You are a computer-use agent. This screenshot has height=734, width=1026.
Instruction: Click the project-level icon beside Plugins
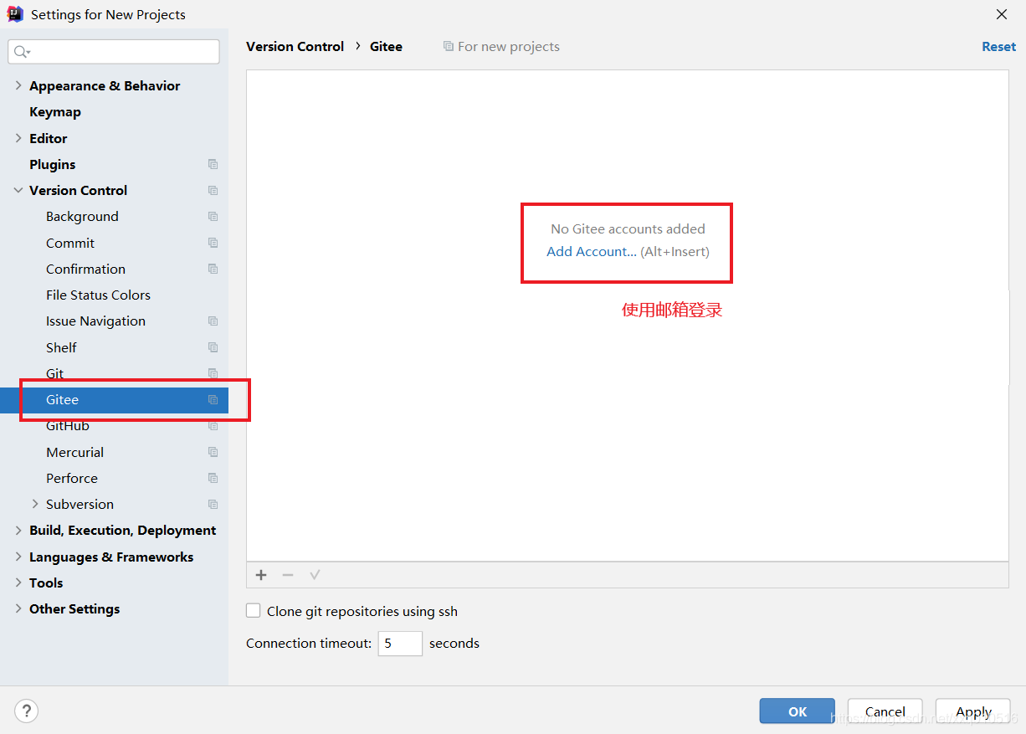click(213, 164)
